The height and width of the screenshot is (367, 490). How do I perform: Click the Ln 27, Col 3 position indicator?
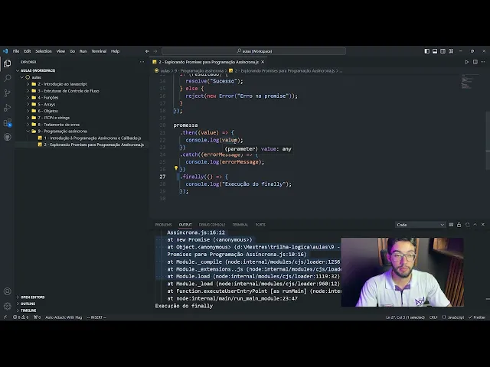click(405, 317)
